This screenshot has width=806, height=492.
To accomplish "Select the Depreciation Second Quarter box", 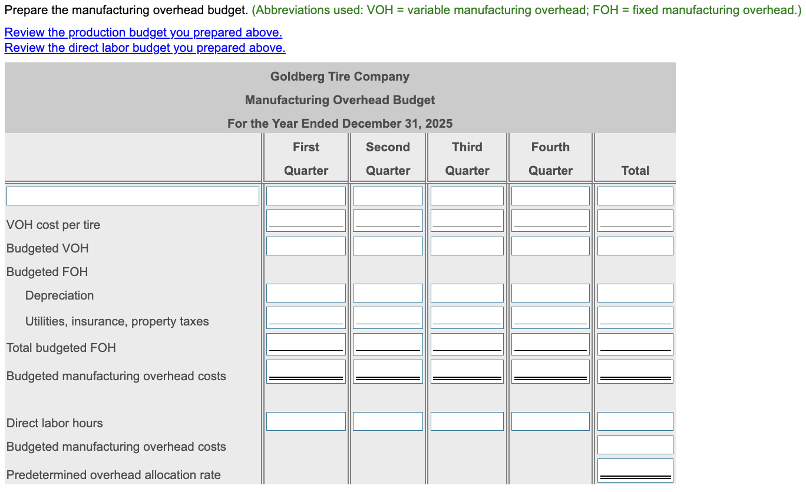I will tap(388, 293).
